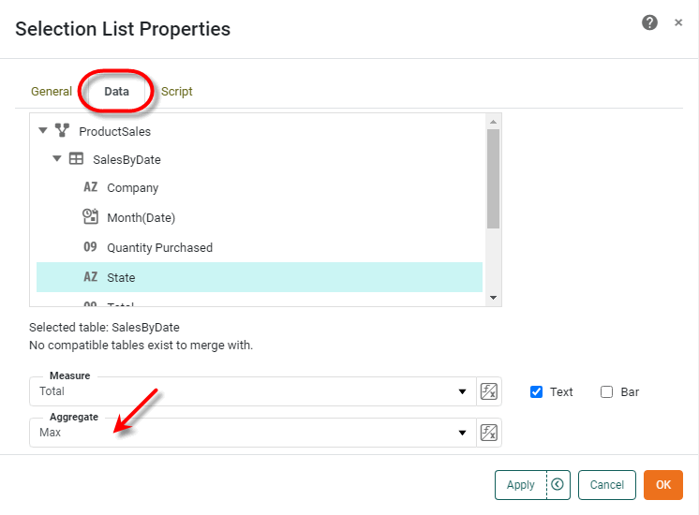Click the scroll down arrow of field tree
Image resolution: width=699 pixels, height=515 pixels.
tap(493, 298)
